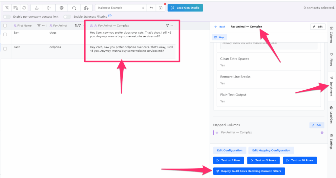Click Deploy to All Rows Matching Current Filters

tap(249, 171)
